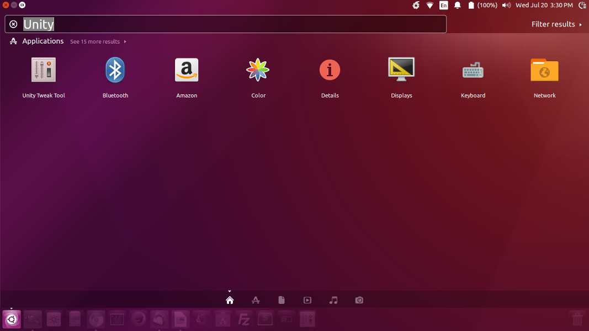Close the Dash with red button
This screenshot has height=331, width=589.
pyautogui.click(x=6, y=5)
